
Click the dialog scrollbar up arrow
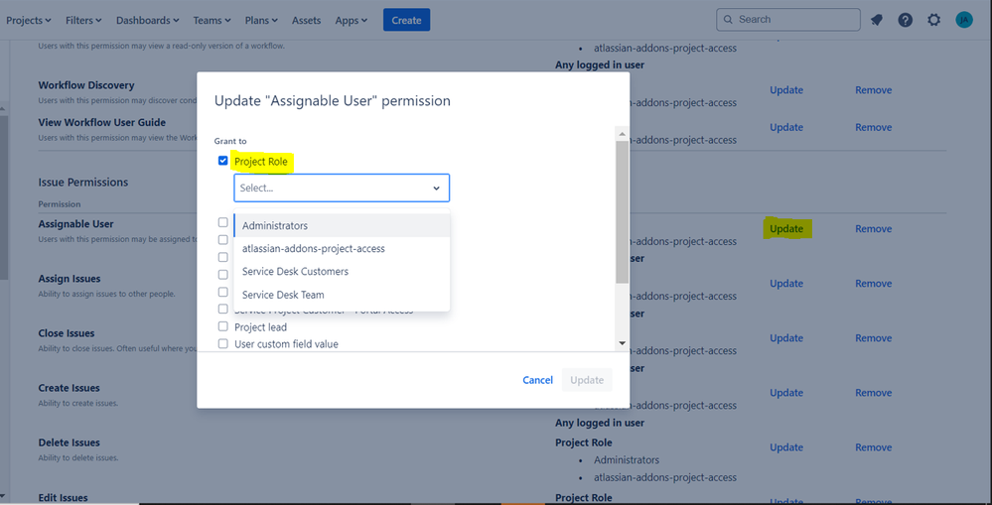point(622,133)
